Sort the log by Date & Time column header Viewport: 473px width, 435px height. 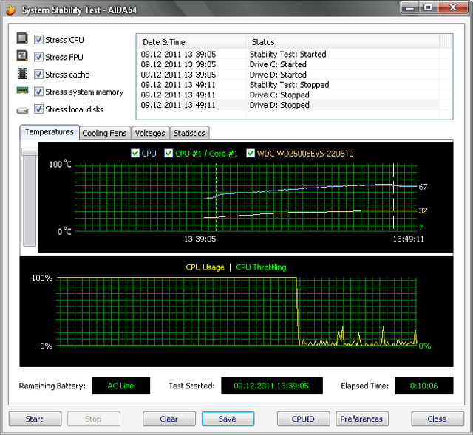[191, 42]
